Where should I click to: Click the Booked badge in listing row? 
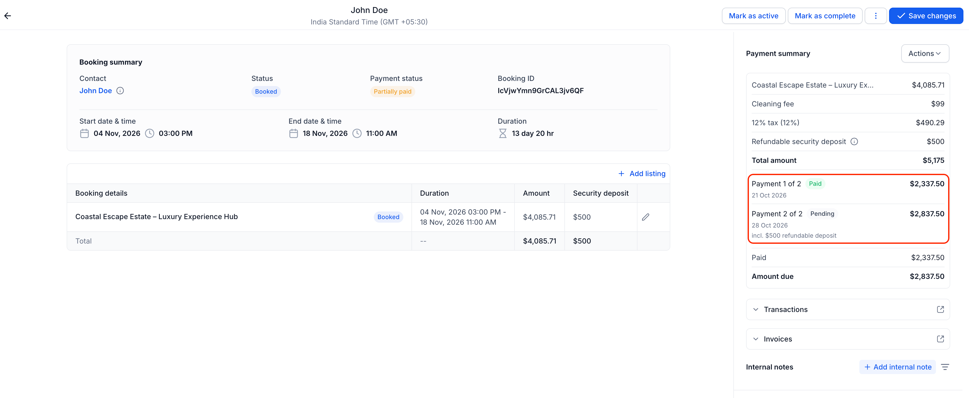388,217
